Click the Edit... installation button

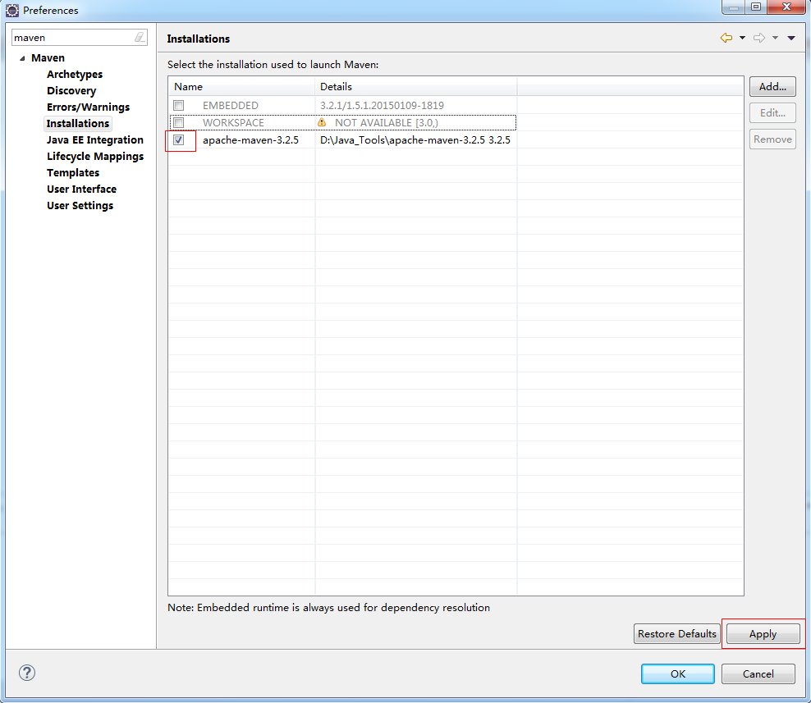pyautogui.click(x=772, y=112)
